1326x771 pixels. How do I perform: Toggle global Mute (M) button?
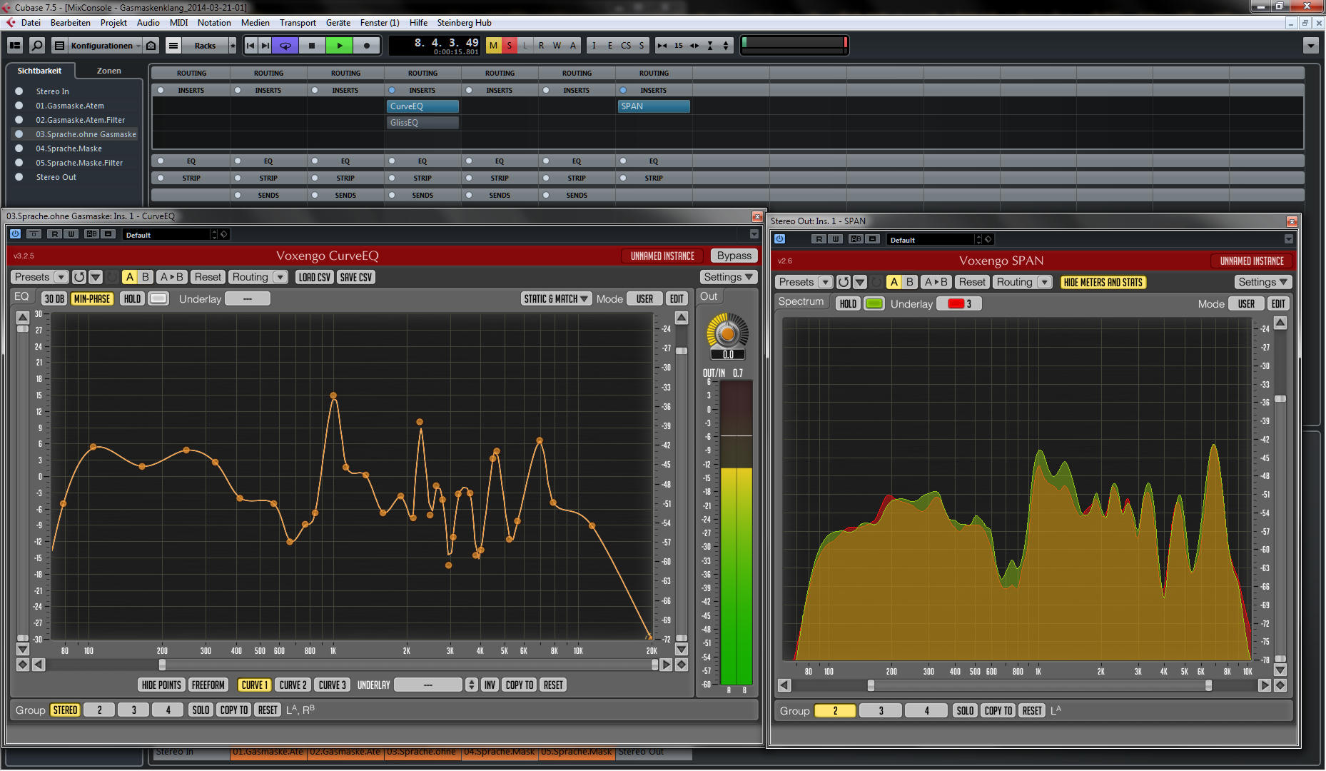(x=493, y=46)
